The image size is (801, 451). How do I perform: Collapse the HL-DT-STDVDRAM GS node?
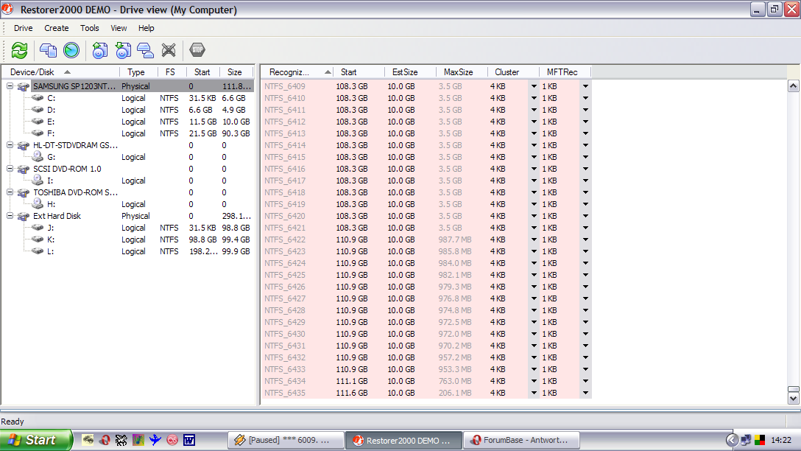coord(10,145)
